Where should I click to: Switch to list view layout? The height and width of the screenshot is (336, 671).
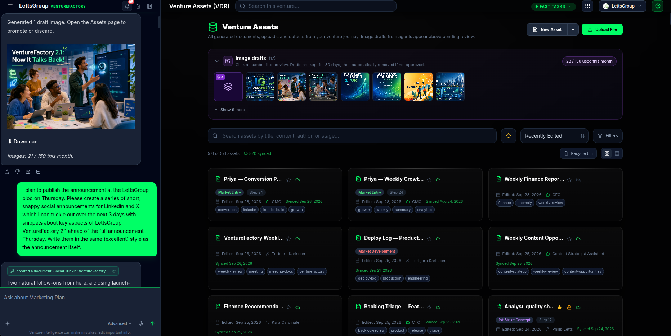click(x=617, y=153)
